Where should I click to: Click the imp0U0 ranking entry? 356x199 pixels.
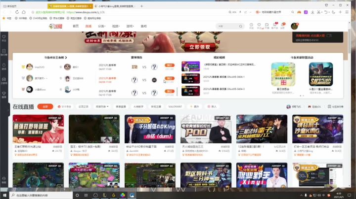pyautogui.click(x=33, y=67)
